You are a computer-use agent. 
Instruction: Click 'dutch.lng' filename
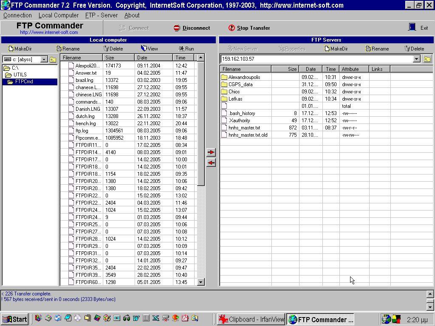pyautogui.click(x=85, y=116)
